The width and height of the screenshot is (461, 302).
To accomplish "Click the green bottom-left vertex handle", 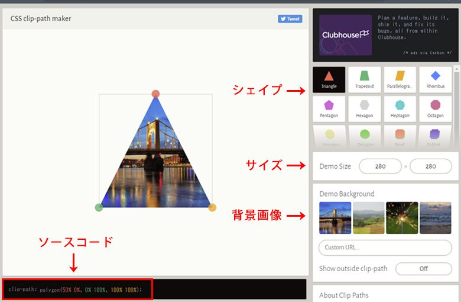I will (99, 207).
